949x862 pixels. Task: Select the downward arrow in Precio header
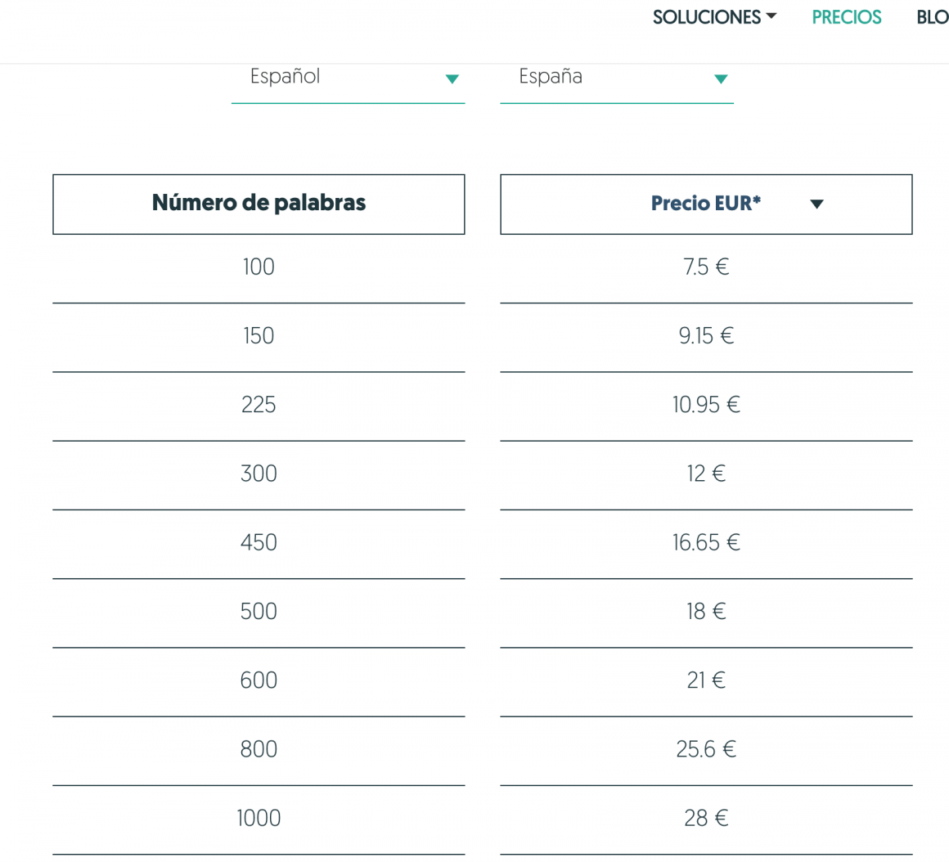pyautogui.click(x=816, y=204)
